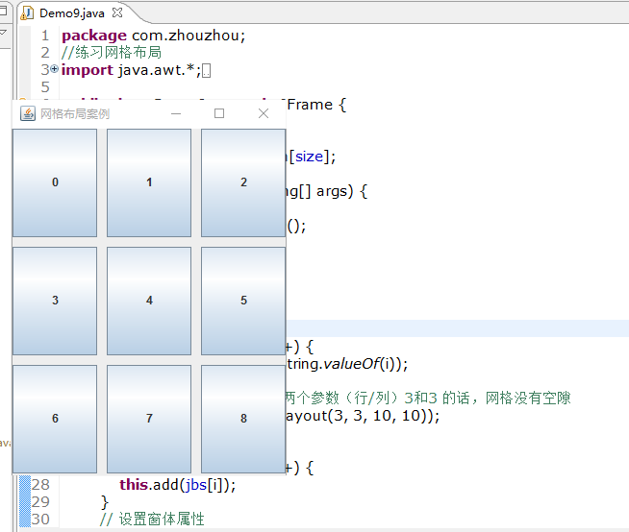This screenshot has width=629, height=532.
Task: Click the comment //练习网格布局 on line 2
Action: tap(112, 53)
